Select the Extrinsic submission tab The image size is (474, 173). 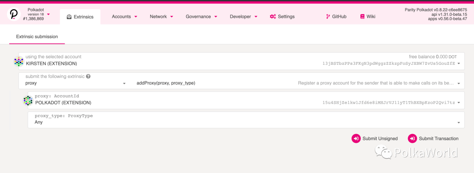coord(37,36)
